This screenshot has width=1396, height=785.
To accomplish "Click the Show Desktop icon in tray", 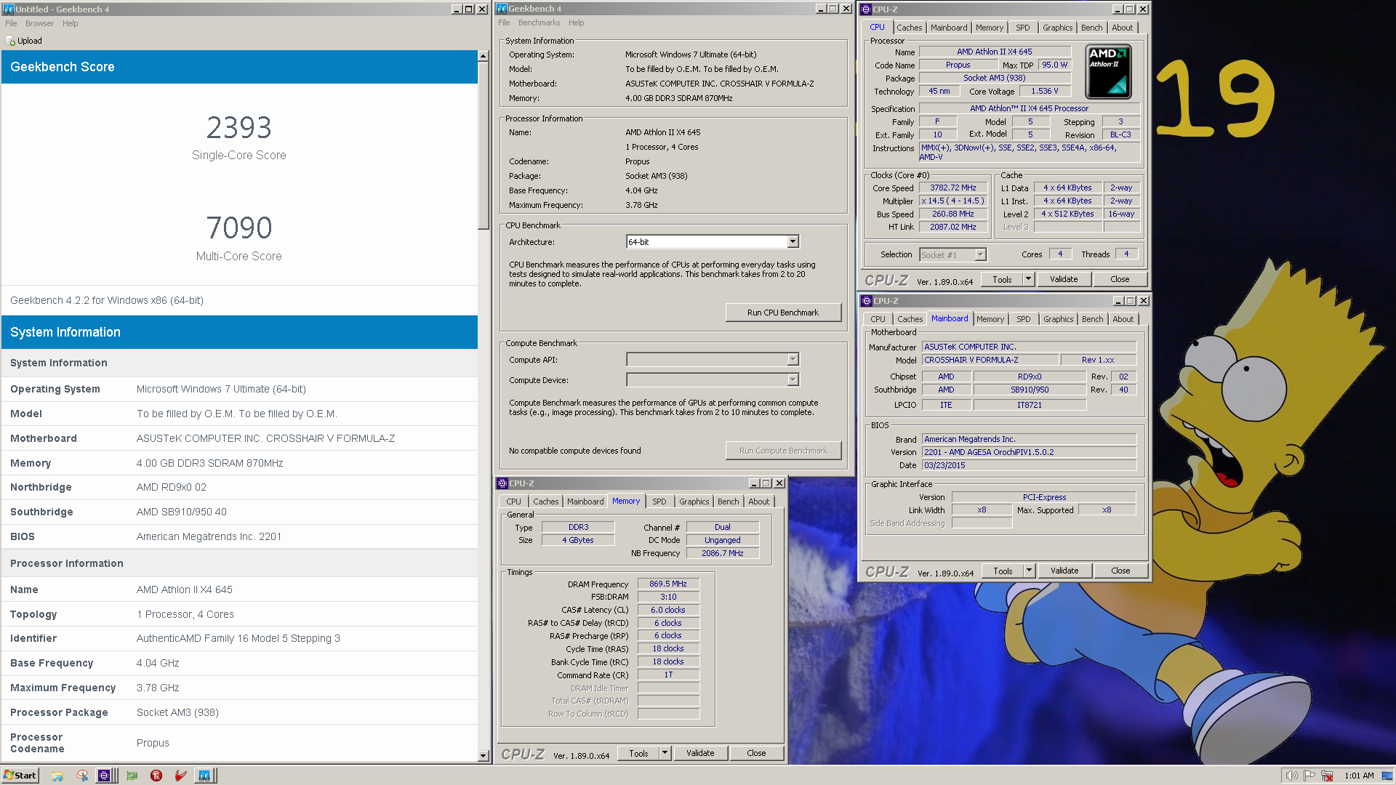I will [1387, 776].
